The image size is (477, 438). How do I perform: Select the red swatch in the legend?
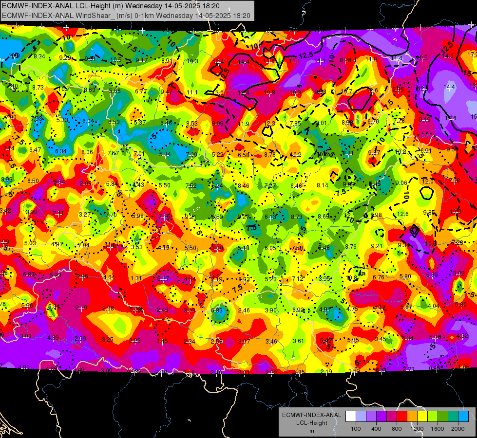pyautogui.click(x=402, y=416)
